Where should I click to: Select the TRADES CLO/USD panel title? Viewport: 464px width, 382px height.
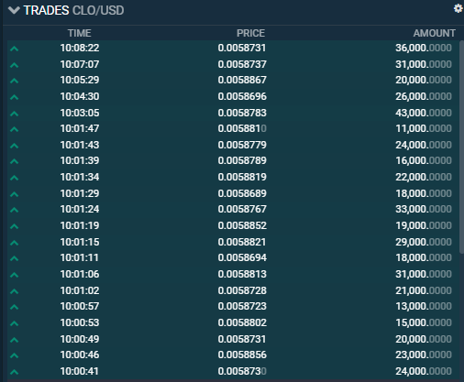73,10
